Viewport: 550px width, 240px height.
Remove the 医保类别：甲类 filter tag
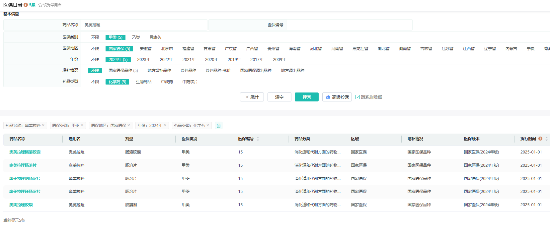(x=82, y=125)
